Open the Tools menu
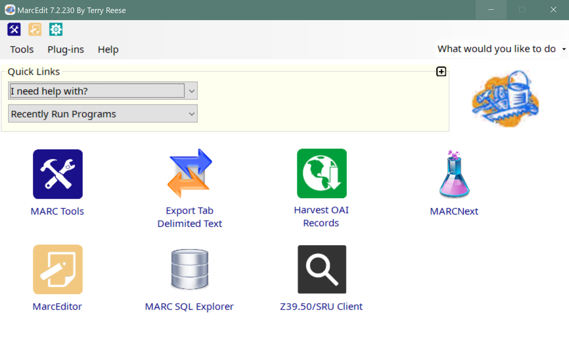The width and height of the screenshot is (569, 342). [x=22, y=49]
